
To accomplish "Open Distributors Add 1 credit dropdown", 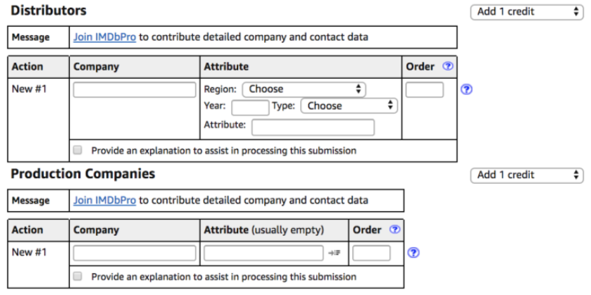I will point(527,12).
